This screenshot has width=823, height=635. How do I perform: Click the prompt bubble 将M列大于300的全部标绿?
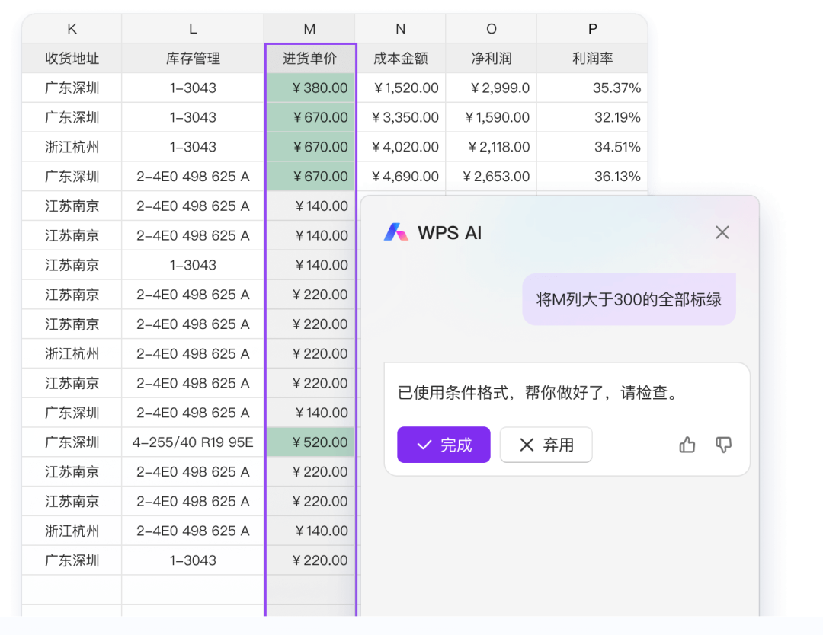pos(628,299)
